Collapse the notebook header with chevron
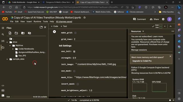Screen dimensions: 183x102 pos(170,26)
